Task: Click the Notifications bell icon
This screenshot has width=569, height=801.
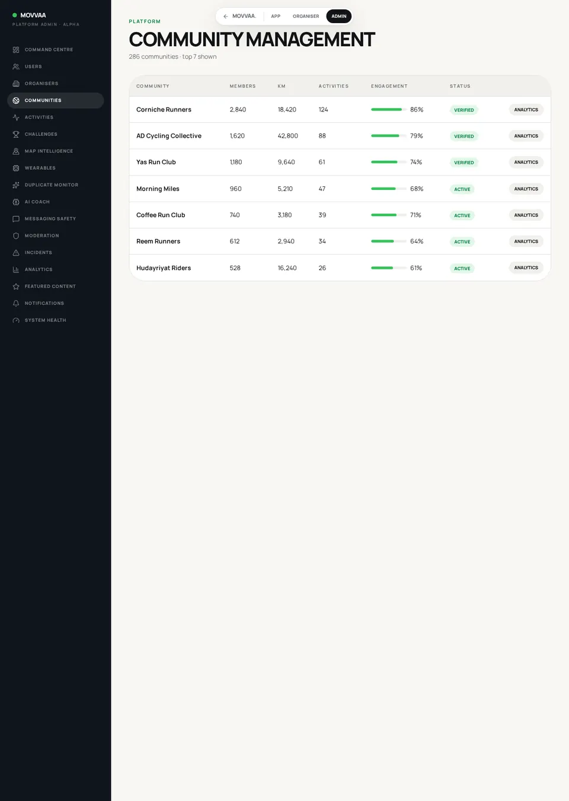Action: (16, 303)
